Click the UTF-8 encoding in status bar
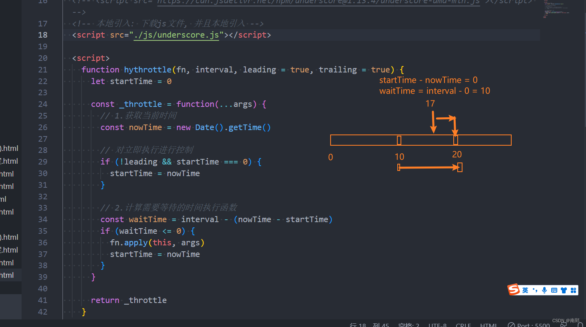 (x=437, y=325)
